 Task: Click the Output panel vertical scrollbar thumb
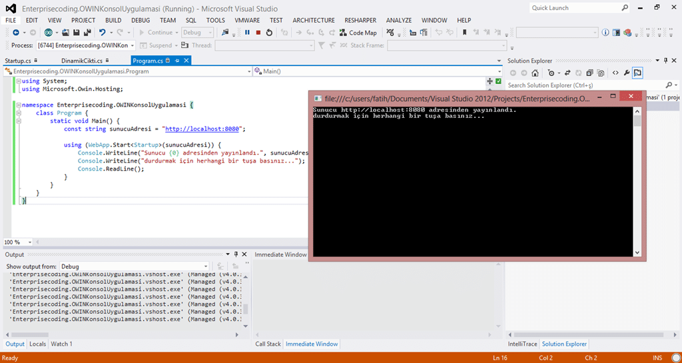[x=245, y=309]
